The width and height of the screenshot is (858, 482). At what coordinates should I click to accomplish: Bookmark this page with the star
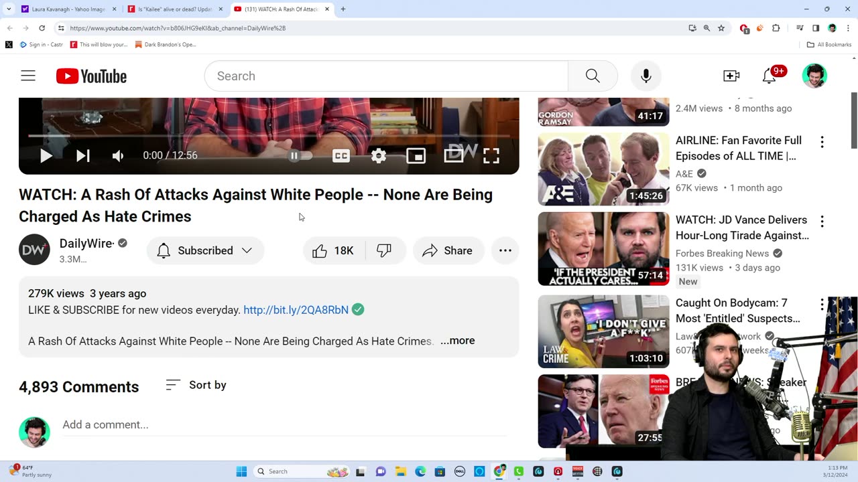pyautogui.click(x=721, y=28)
